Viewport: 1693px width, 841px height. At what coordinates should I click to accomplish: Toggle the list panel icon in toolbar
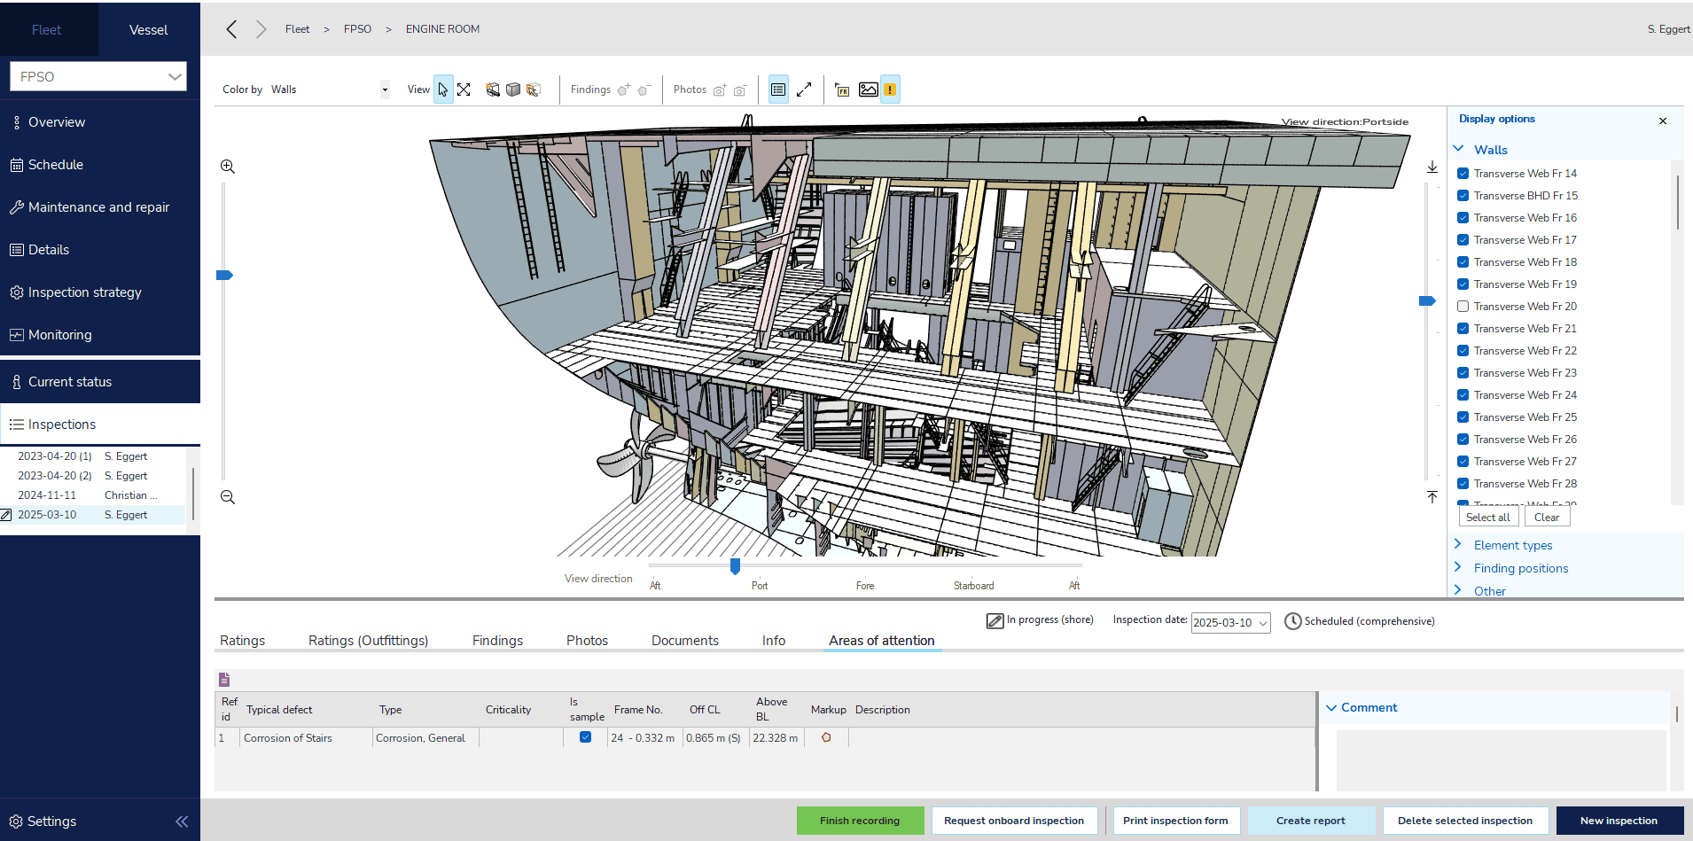[778, 90]
